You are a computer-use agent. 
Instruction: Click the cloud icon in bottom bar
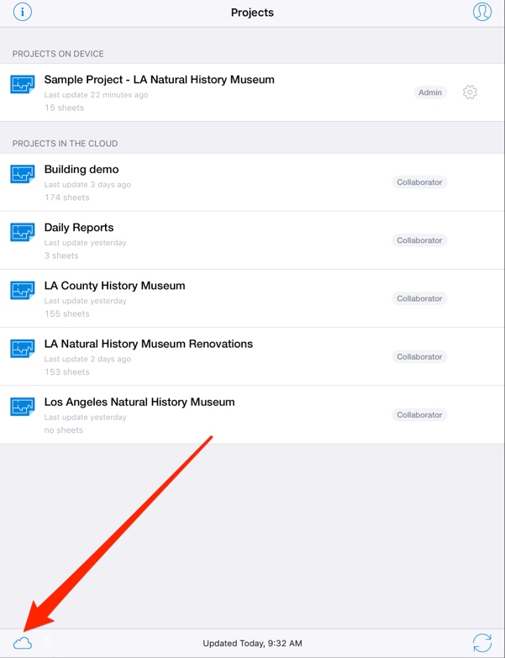point(23,643)
